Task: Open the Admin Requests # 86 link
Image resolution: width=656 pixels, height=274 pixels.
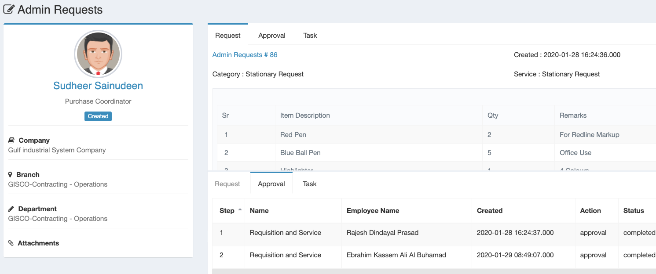Action: [245, 55]
